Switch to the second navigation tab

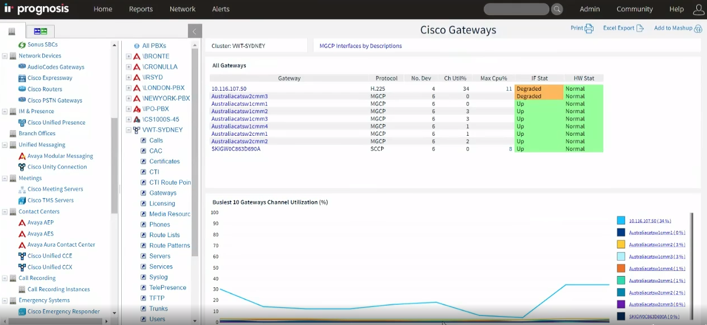[40, 31]
